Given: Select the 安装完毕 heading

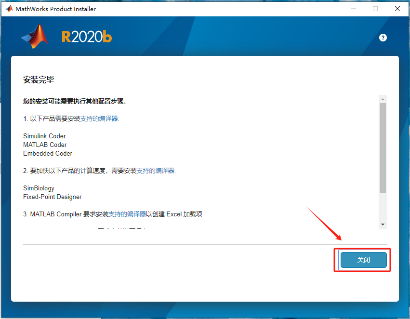Looking at the screenshot, I should [39, 80].
